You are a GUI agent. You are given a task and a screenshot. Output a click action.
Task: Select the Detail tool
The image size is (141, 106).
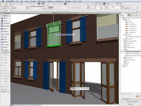tap(5, 89)
